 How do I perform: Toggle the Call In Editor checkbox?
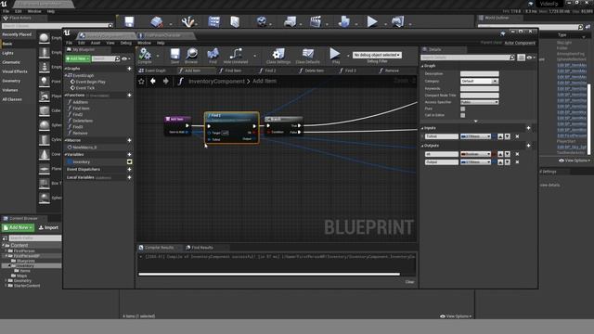pos(462,115)
